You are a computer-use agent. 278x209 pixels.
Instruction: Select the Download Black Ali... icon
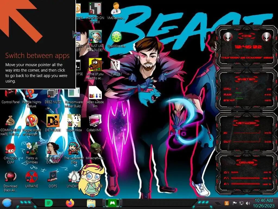tap(11, 177)
